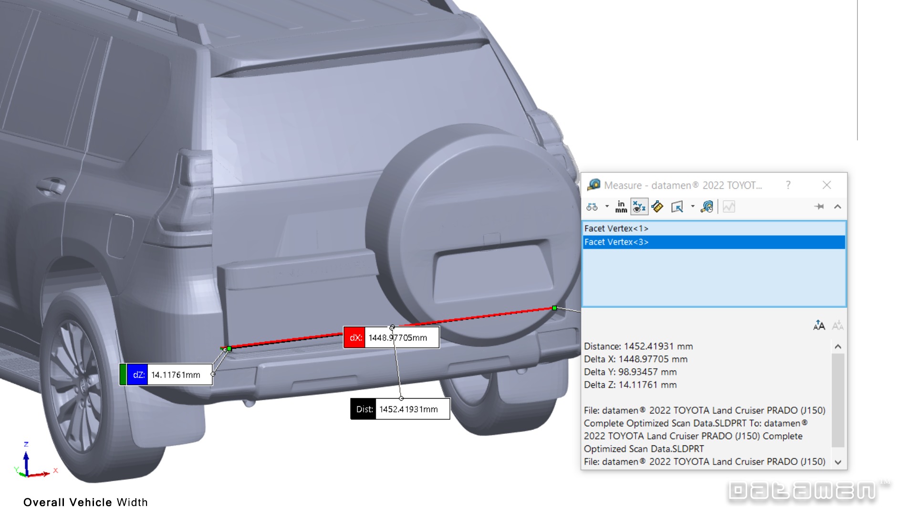Select Facet Vertex<1> in list
The image size is (916, 515).
714,228
